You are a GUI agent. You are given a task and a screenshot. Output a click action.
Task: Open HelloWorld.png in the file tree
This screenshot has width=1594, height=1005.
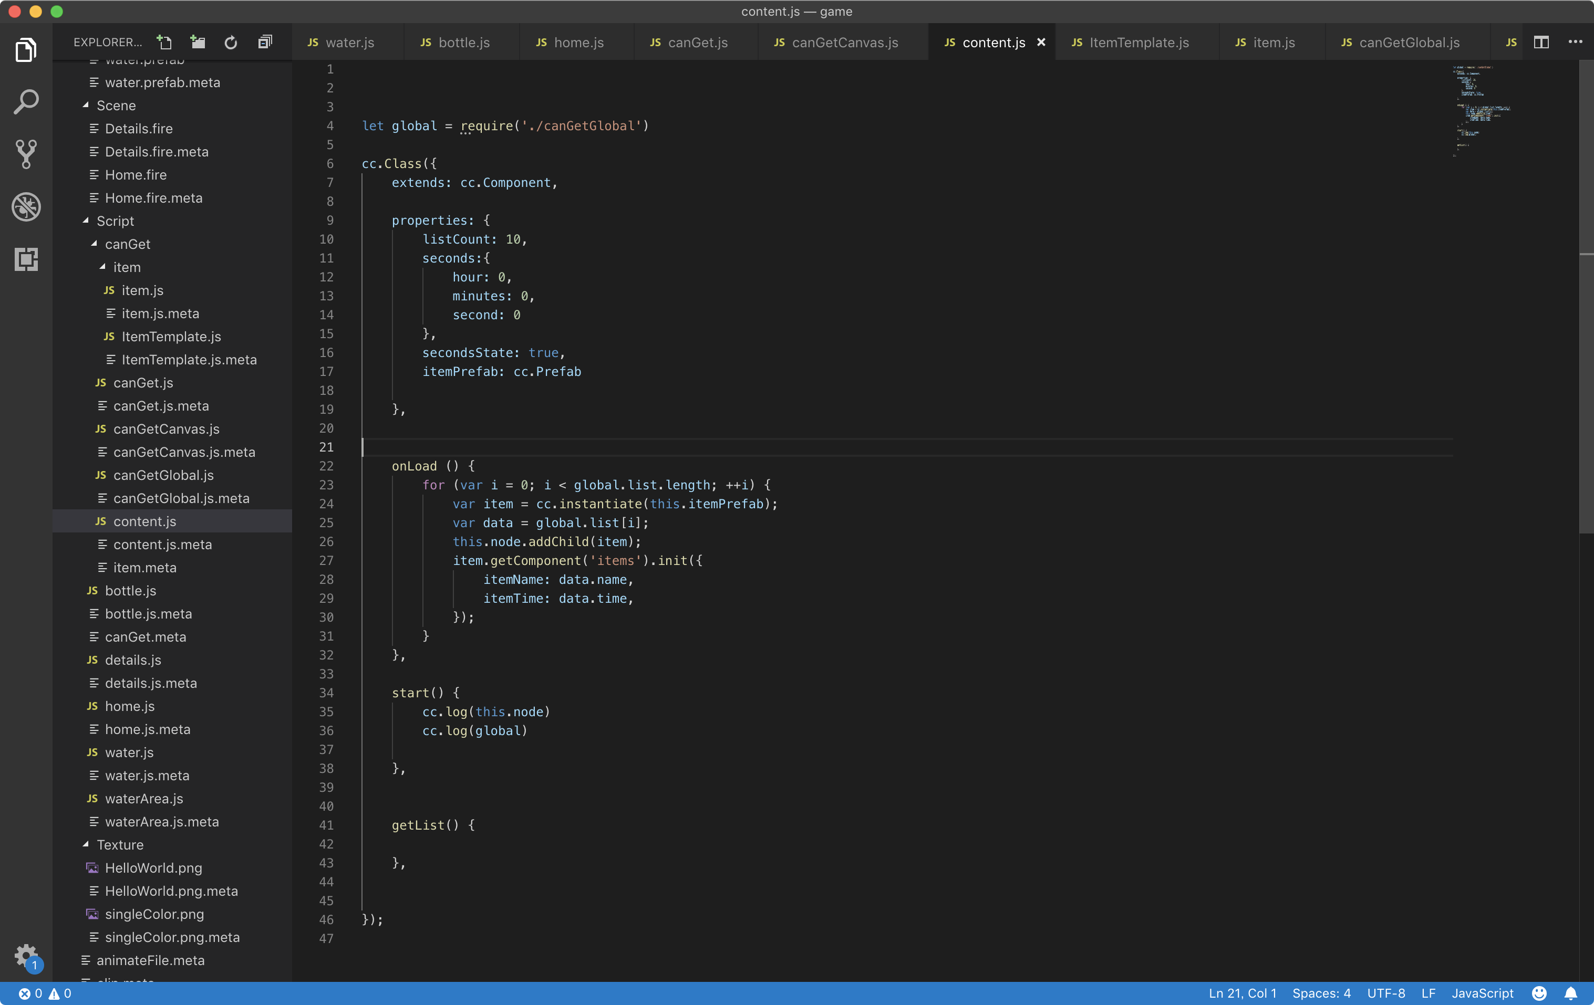153,868
